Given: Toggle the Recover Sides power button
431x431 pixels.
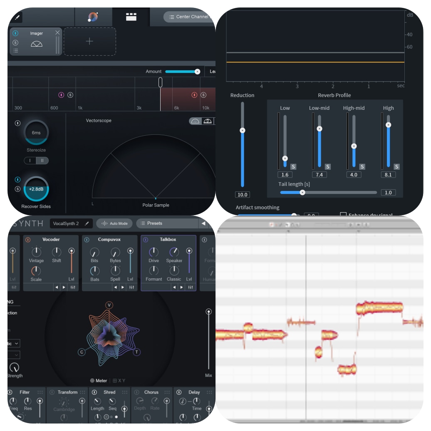Looking at the screenshot, I should click(17, 179).
